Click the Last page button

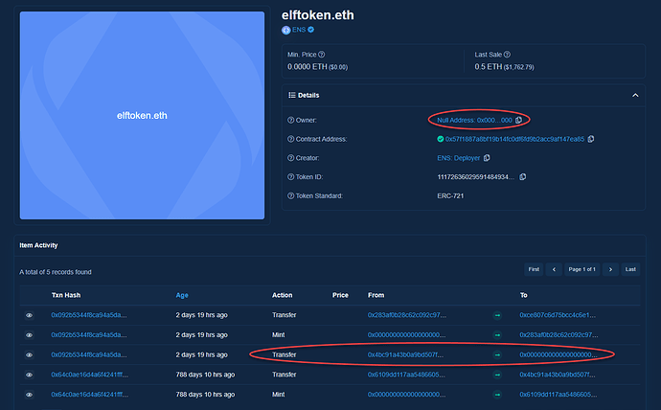tap(630, 269)
